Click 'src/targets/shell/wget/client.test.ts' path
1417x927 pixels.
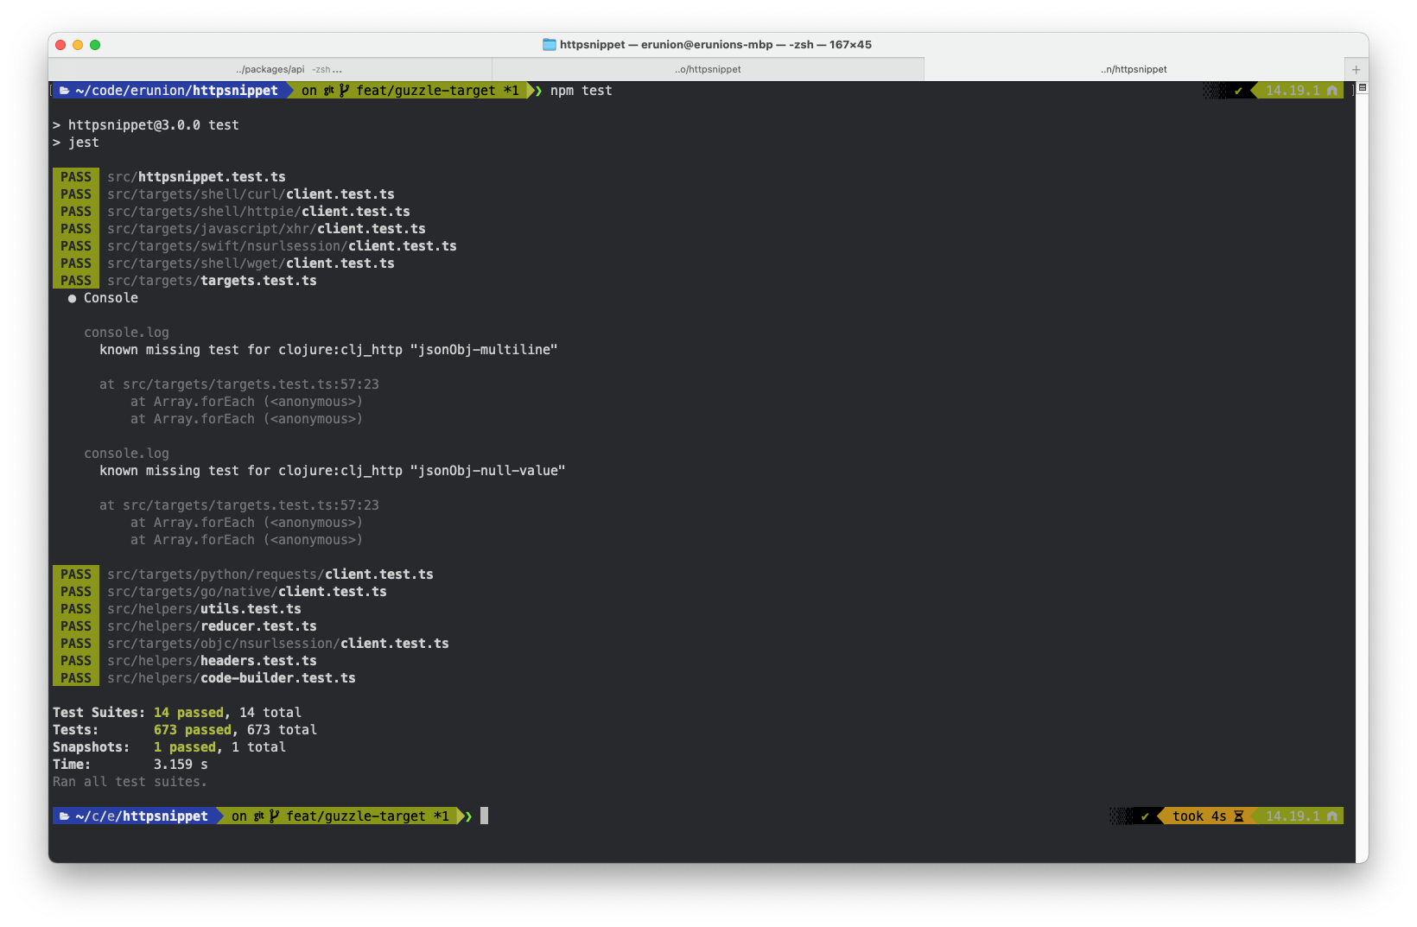tap(251, 263)
